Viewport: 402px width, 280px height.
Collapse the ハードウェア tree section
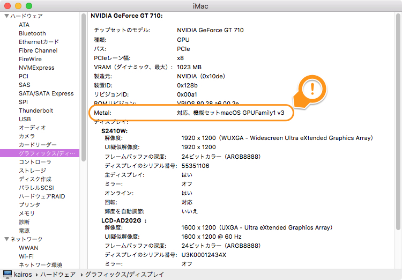click(7, 16)
